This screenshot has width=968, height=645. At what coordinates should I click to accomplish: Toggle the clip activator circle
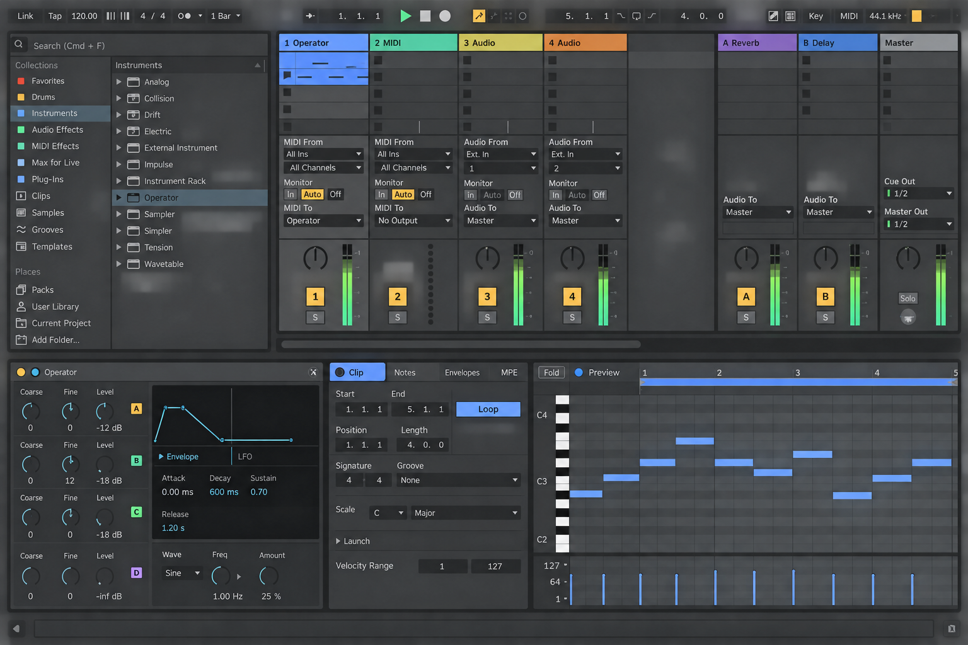click(x=340, y=372)
